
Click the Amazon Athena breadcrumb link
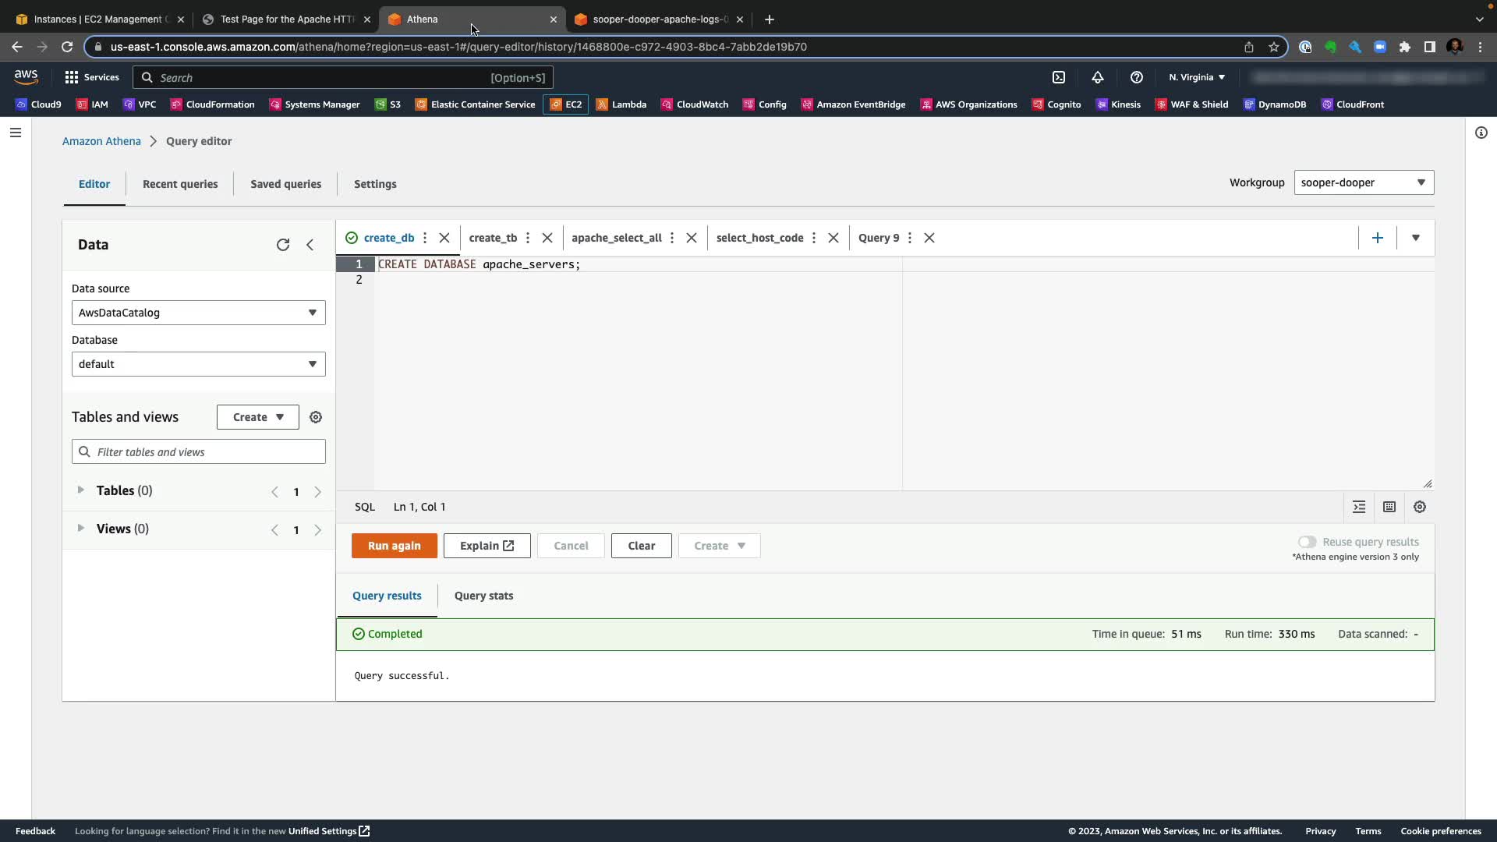pyautogui.click(x=101, y=141)
